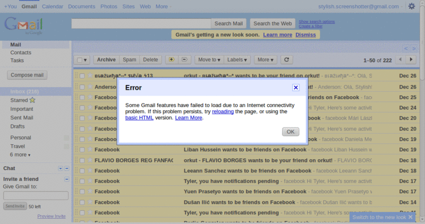This screenshot has width=425, height=224.
Task: Expand the 6 more labels list
Action: click(x=20, y=154)
